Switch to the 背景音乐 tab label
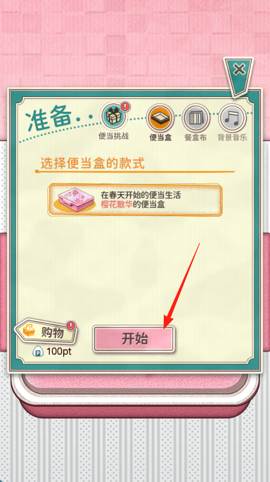 click(x=233, y=137)
